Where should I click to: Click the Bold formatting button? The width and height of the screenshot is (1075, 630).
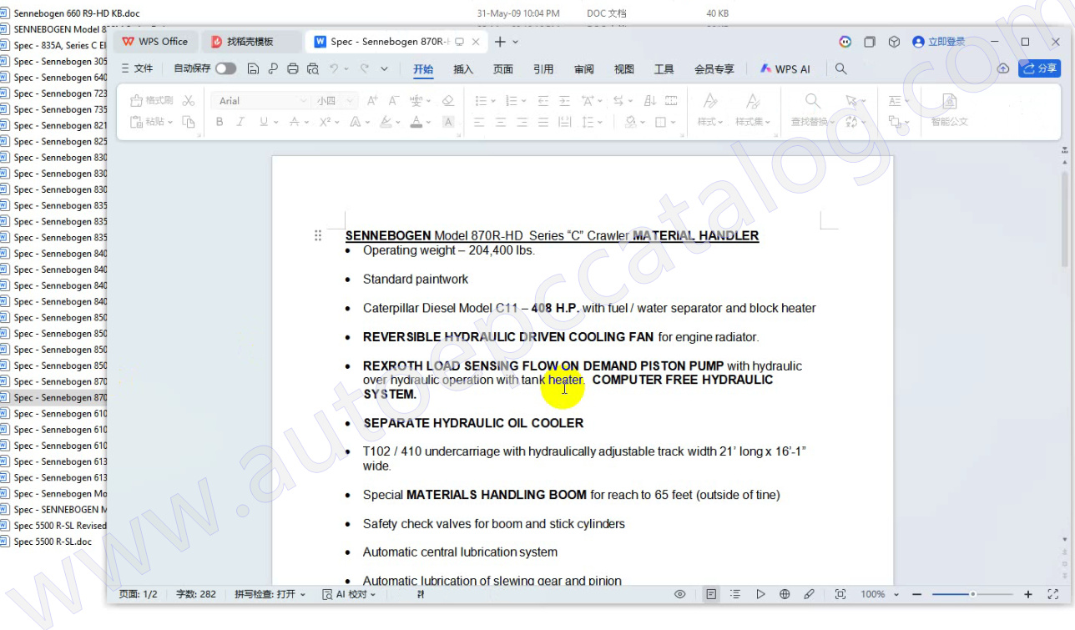(220, 122)
